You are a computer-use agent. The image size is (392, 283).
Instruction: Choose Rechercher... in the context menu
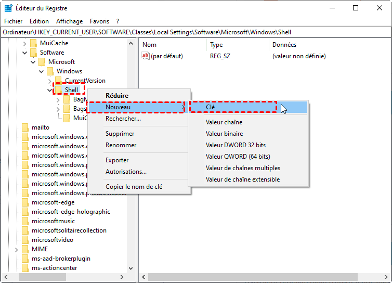click(x=139, y=119)
